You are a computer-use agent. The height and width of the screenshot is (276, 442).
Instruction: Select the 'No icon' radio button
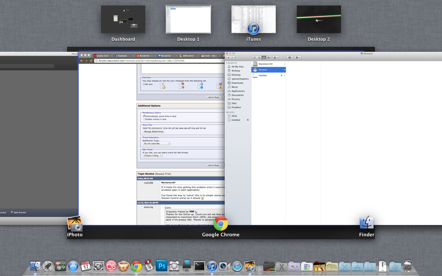click(x=144, y=84)
